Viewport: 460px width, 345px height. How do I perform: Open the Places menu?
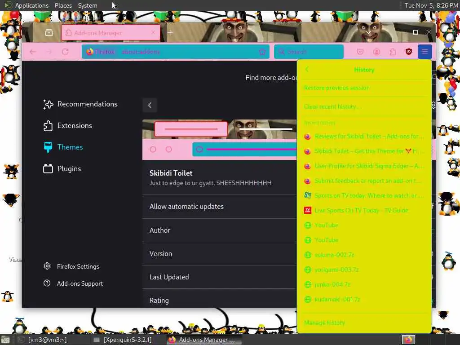[63, 5]
